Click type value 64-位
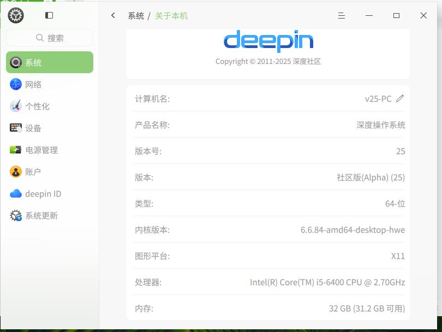 click(395, 203)
